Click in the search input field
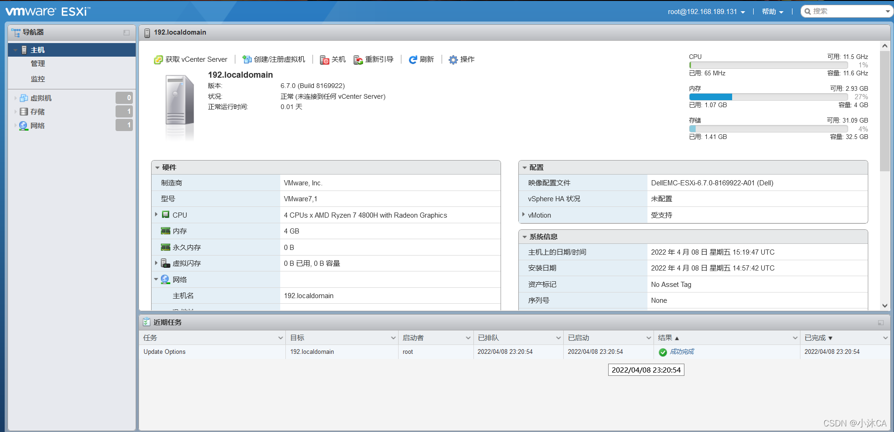 [x=847, y=11]
